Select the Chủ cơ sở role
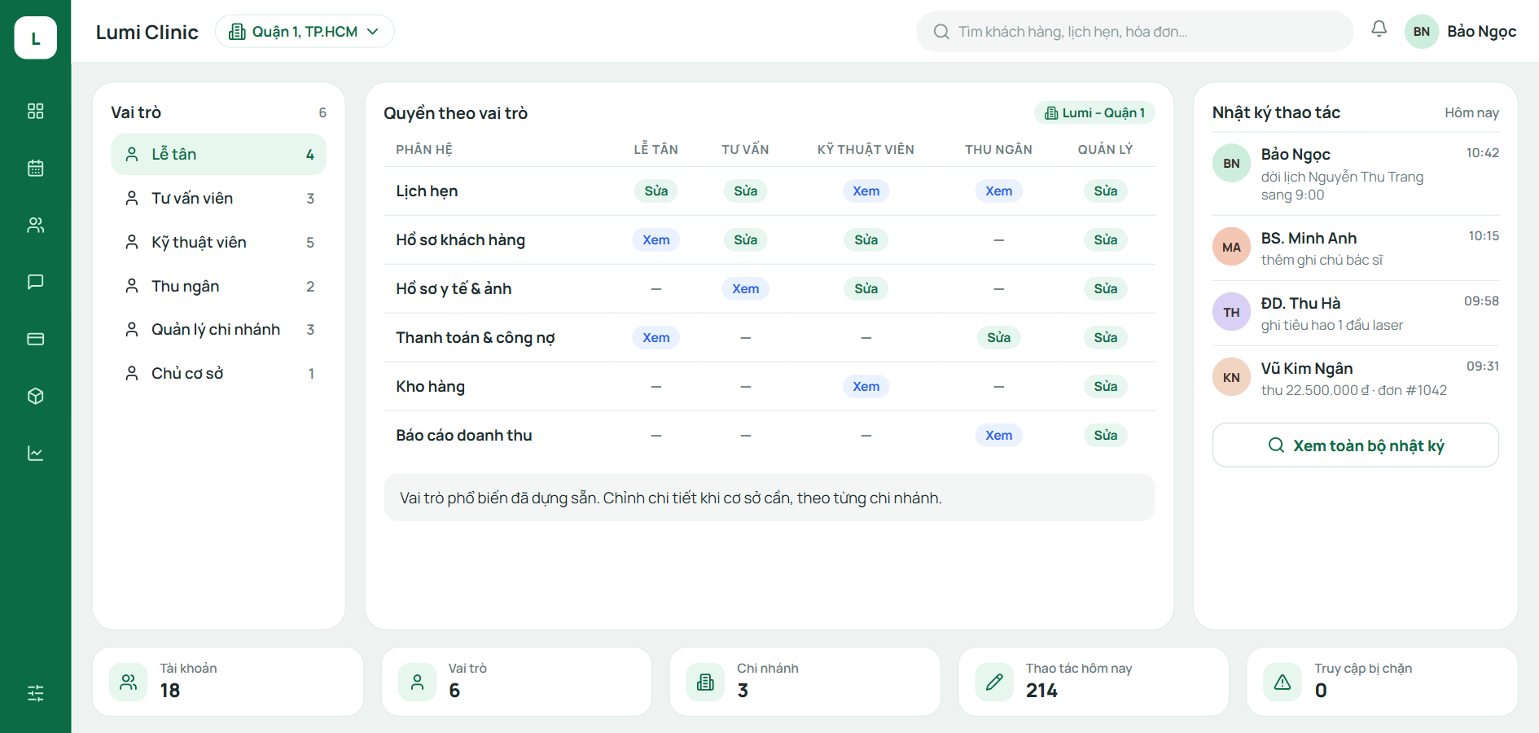 click(x=218, y=373)
